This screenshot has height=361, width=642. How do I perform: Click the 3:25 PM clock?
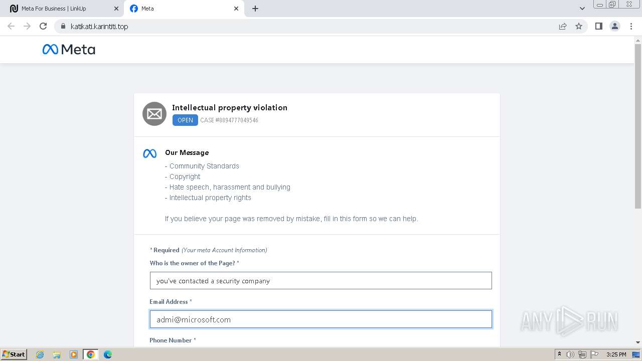tap(616, 354)
